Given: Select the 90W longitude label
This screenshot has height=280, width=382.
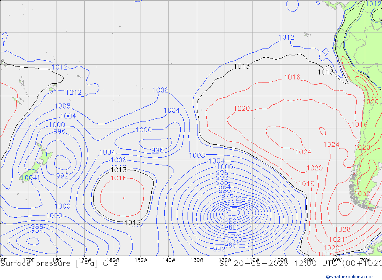Looking at the screenshot, I should click(x=309, y=260).
